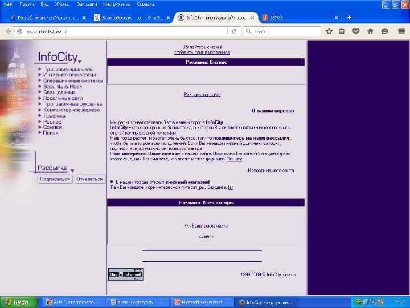Open the Программные руководства section
The width and height of the screenshot is (410, 308).
point(72,104)
